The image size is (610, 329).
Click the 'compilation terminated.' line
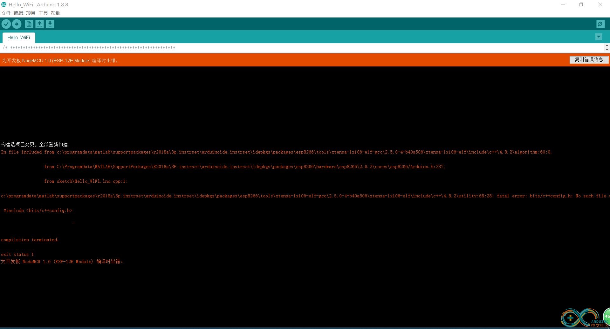pyautogui.click(x=30, y=240)
